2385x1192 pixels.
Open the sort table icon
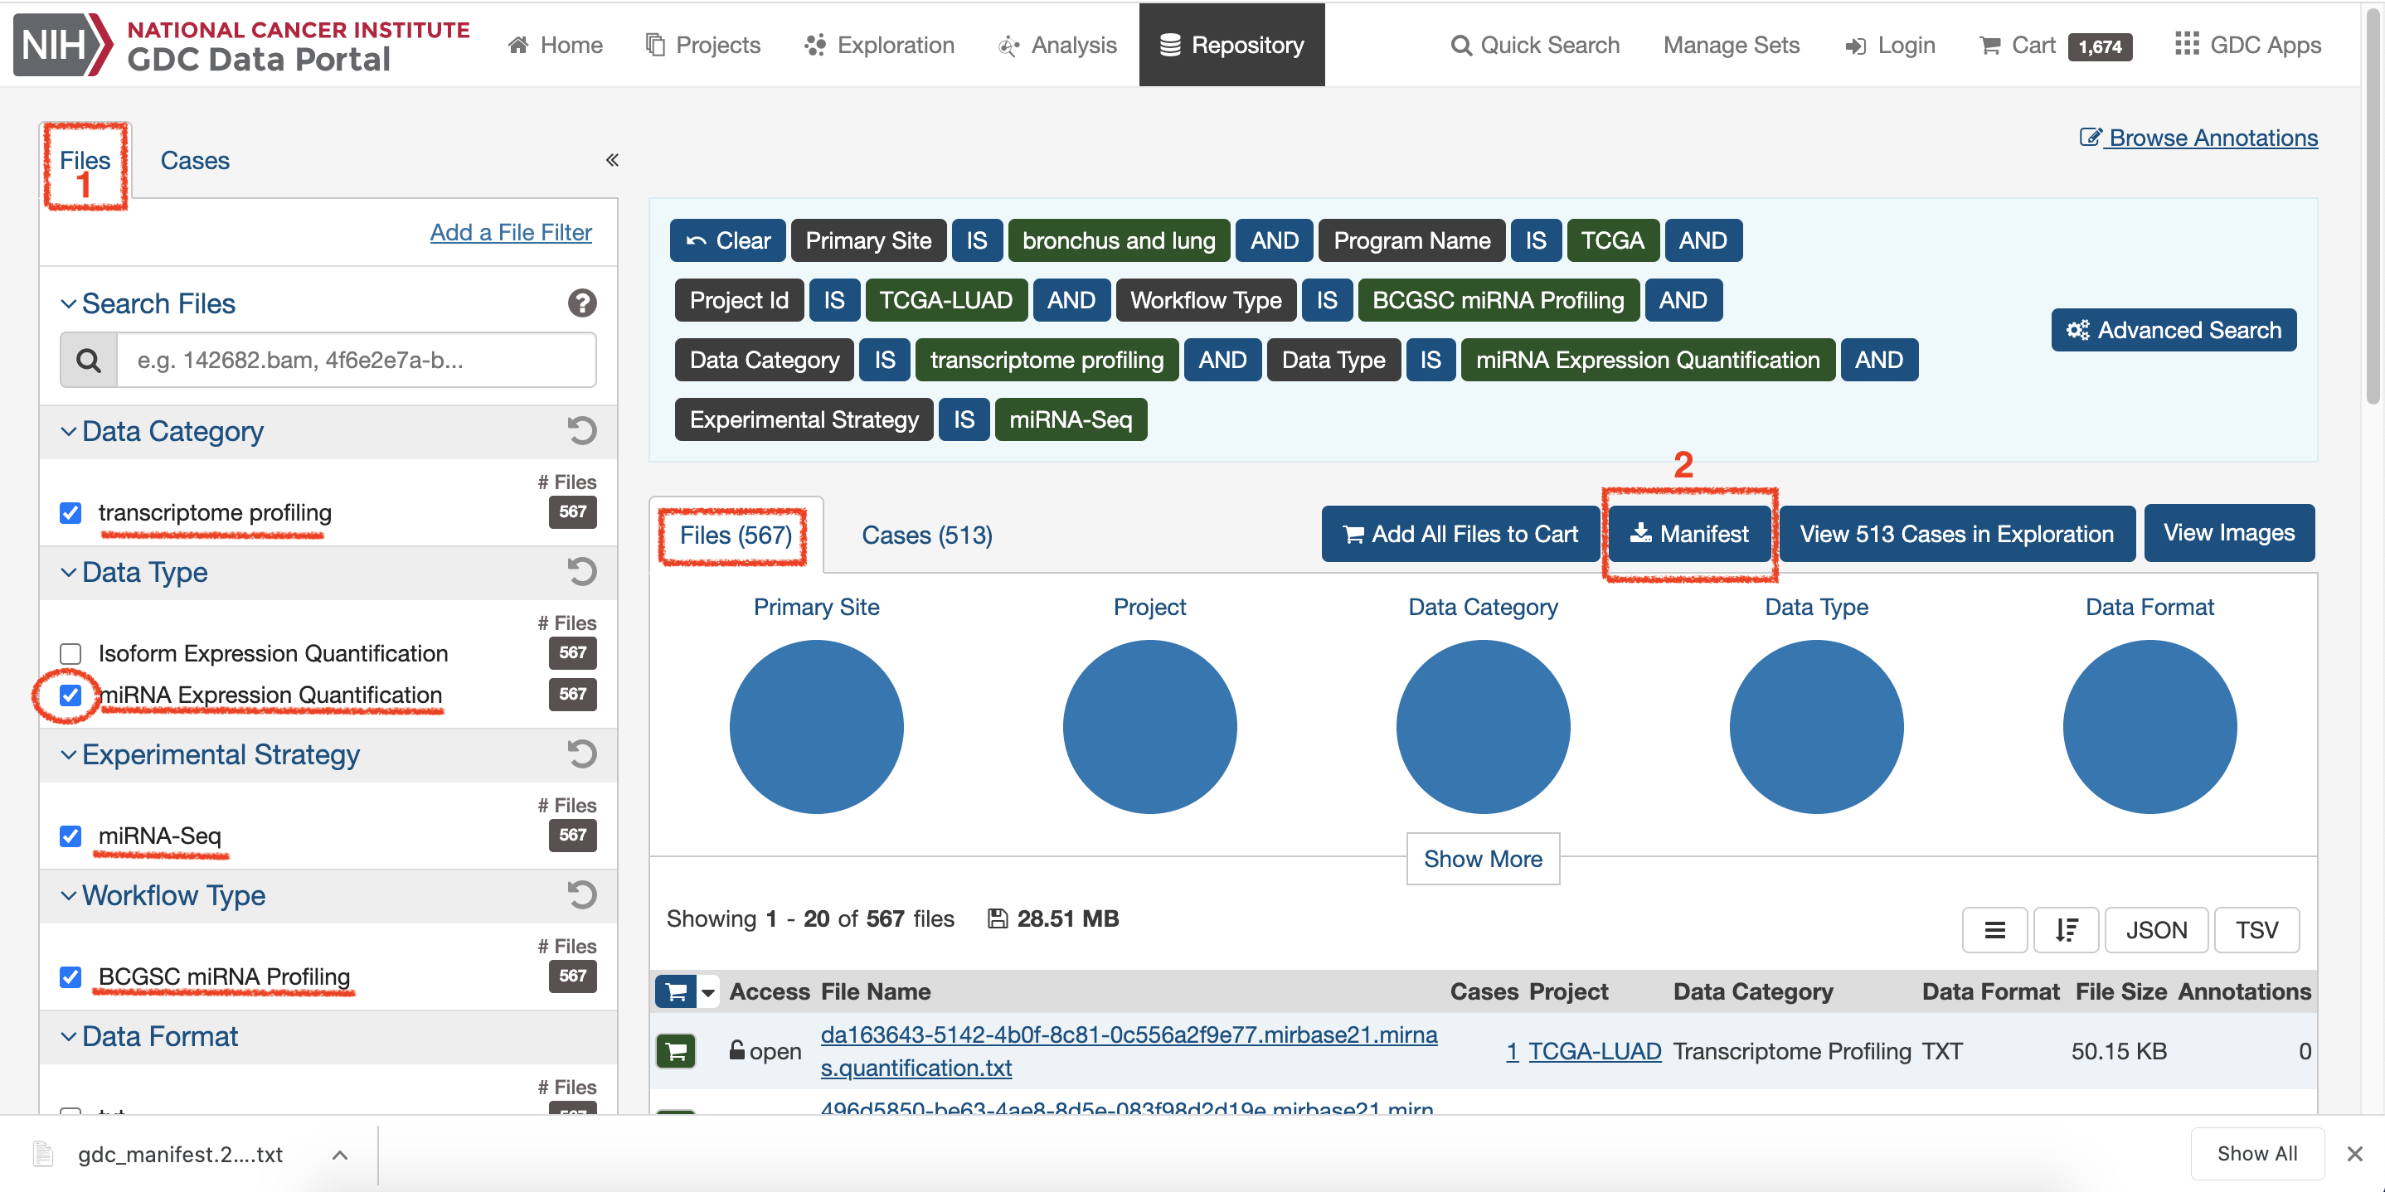[2066, 929]
